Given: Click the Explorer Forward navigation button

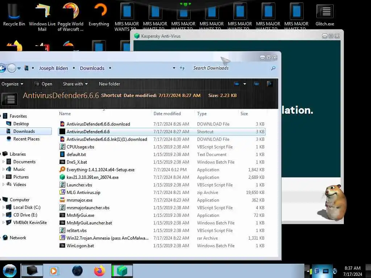Looking at the screenshot, I should [12, 68].
